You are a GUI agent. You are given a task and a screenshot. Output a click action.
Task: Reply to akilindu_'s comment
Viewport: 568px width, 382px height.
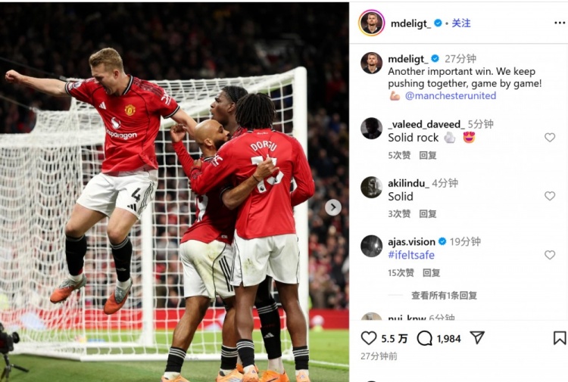pyautogui.click(x=427, y=214)
